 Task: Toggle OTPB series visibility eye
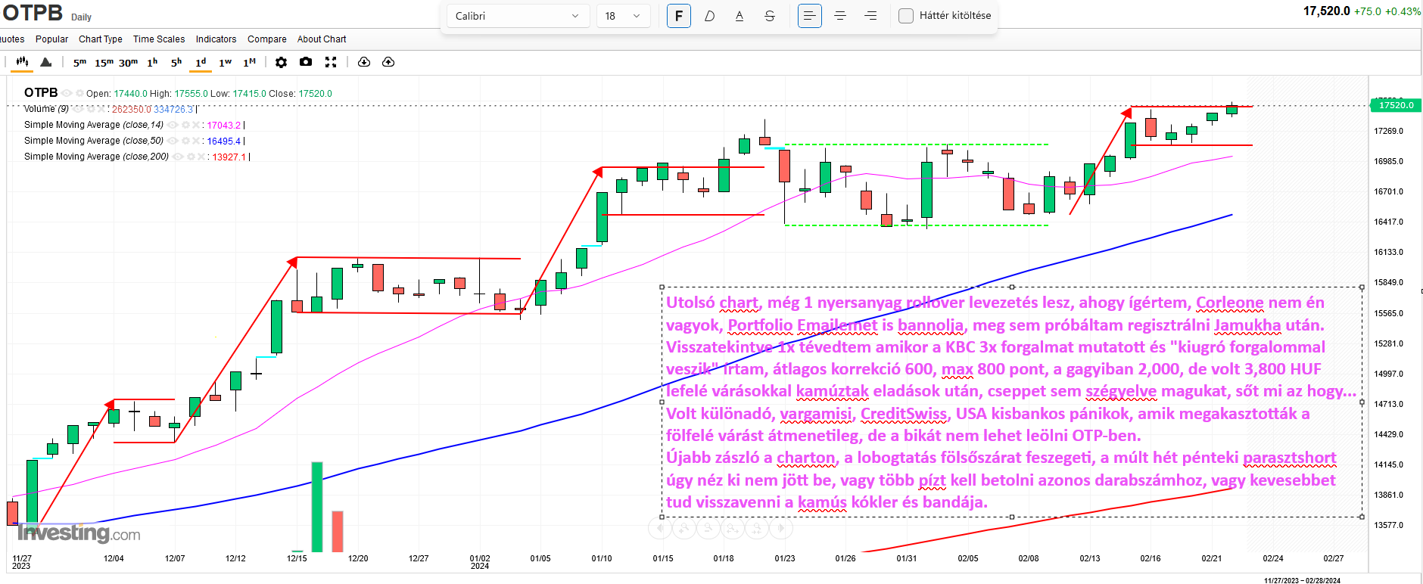[67, 93]
